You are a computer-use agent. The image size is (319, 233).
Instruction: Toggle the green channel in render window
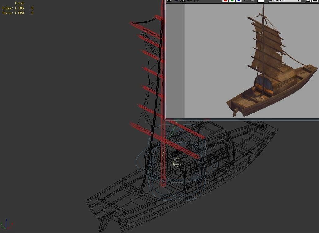(x=232, y=1)
